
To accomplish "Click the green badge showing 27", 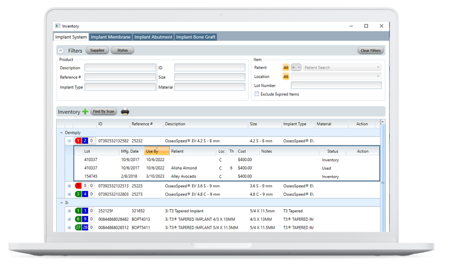I will coord(78,227).
